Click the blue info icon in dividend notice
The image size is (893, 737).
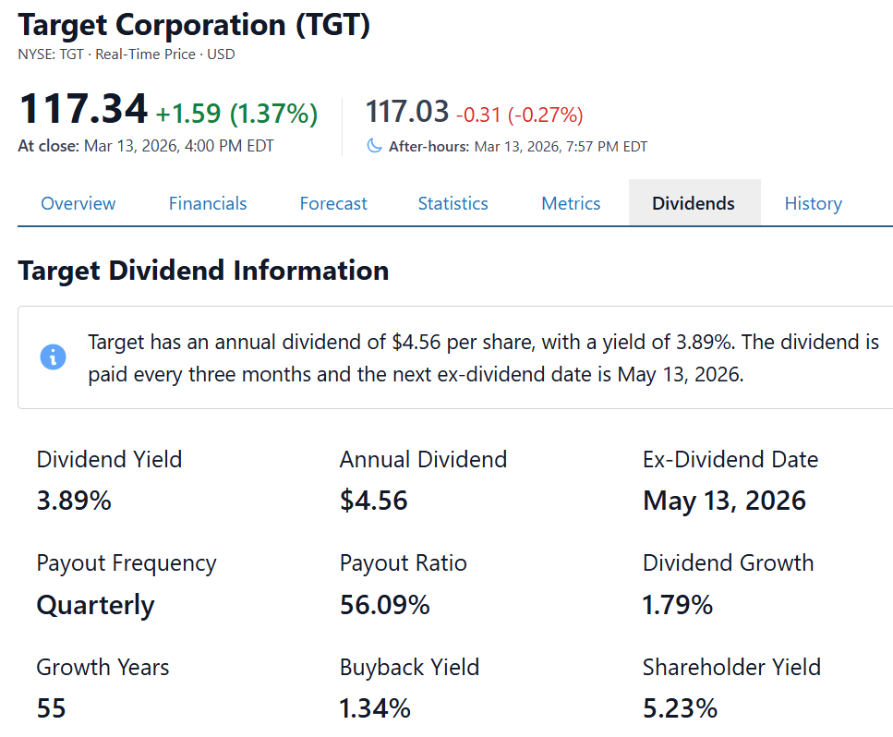click(54, 356)
